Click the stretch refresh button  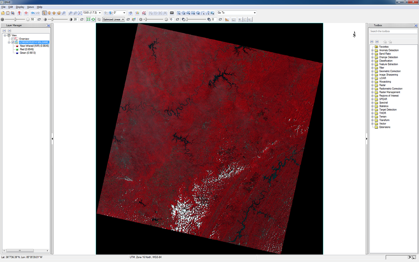128,19
